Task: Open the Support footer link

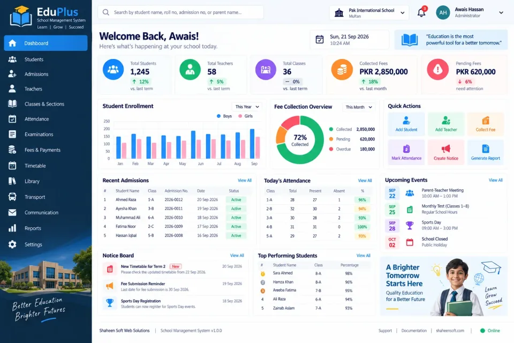Action: point(385,331)
